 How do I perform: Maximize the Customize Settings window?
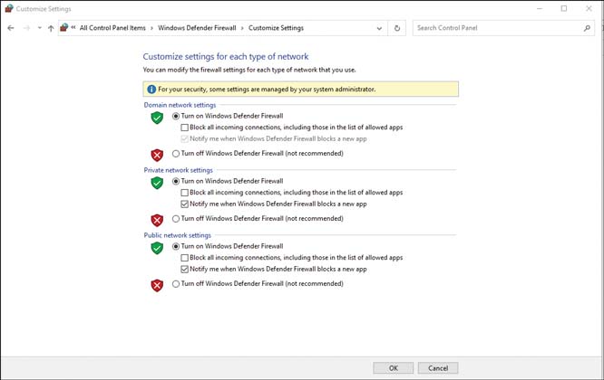tap(564, 8)
